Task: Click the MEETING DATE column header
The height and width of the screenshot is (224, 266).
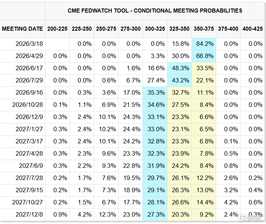Action: point(23,29)
